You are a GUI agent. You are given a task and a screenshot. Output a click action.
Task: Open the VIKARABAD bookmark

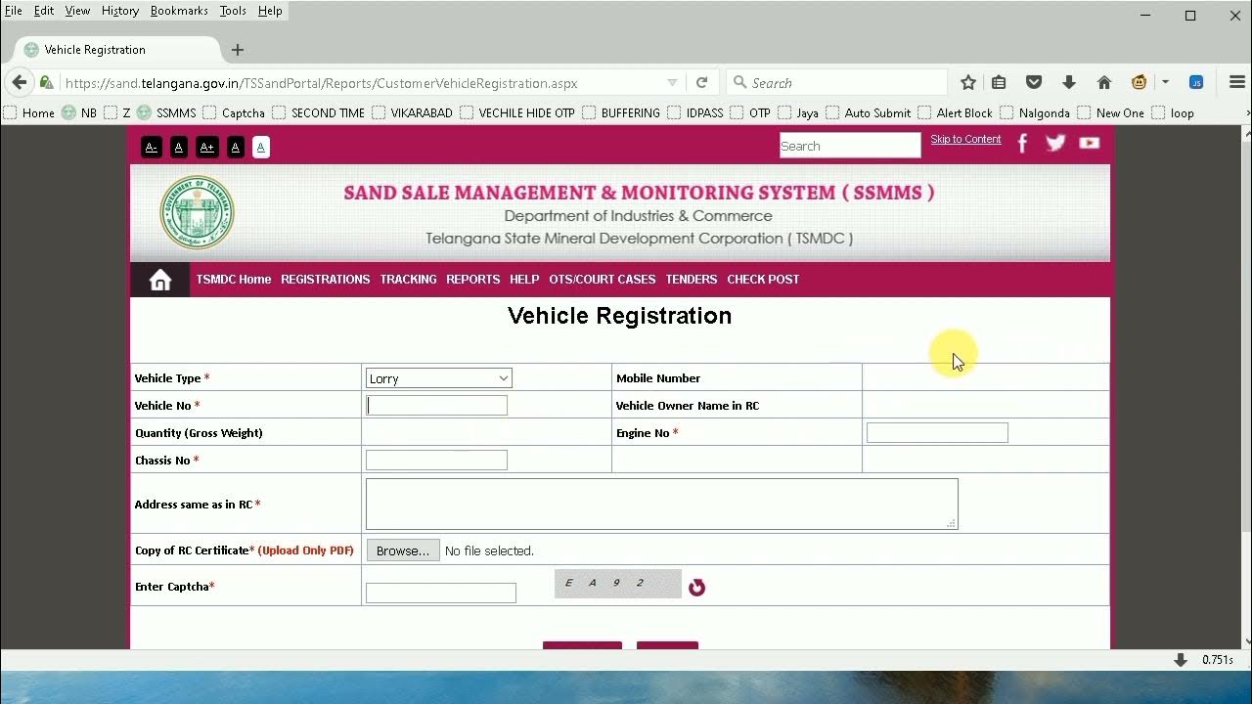pyautogui.click(x=412, y=113)
